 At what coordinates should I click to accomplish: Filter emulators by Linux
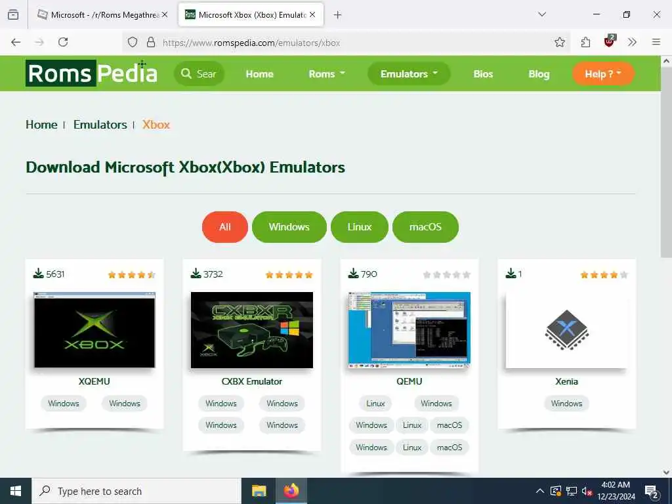click(x=360, y=227)
